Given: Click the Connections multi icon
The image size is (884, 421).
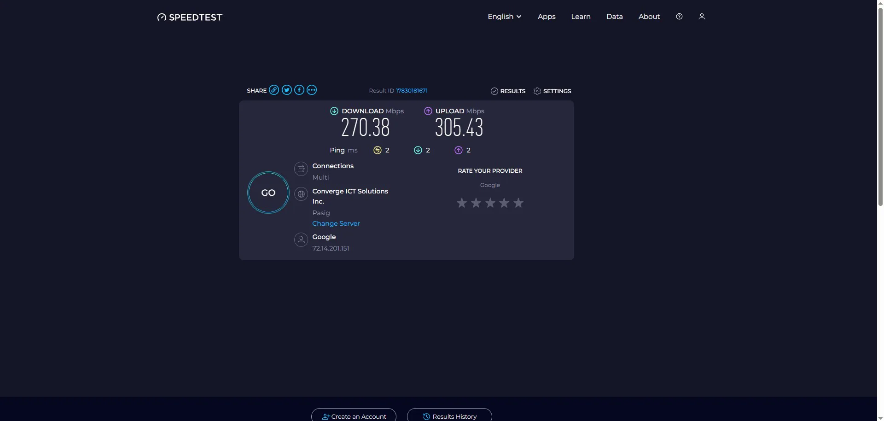Looking at the screenshot, I should click(301, 169).
